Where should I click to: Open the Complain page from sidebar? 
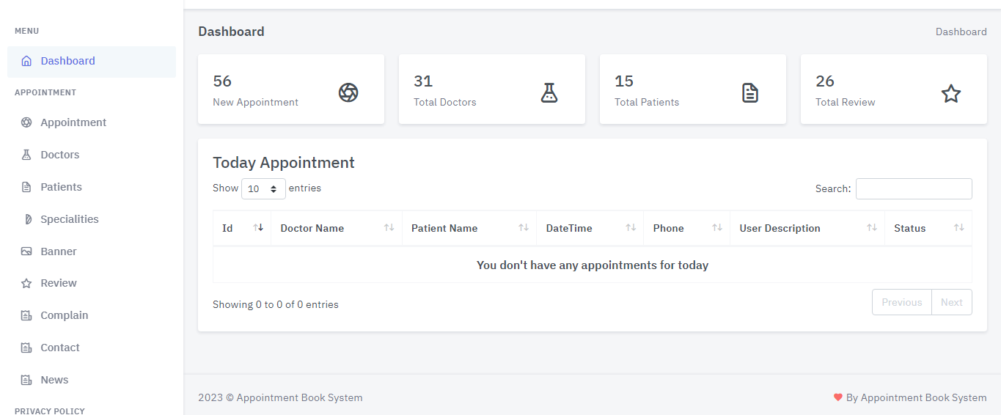coord(64,315)
